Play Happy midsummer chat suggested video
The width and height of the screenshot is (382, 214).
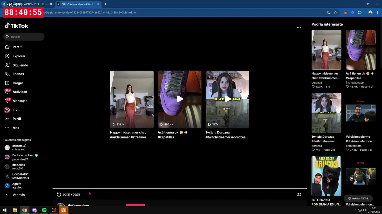[132, 99]
